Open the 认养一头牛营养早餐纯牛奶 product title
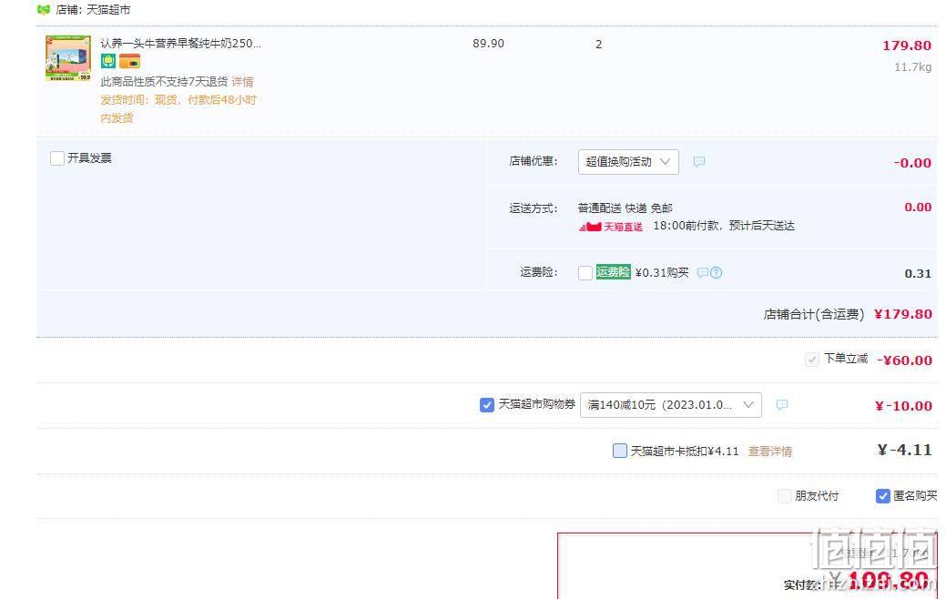This screenshot has width=946, height=599. (x=180, y=44)
